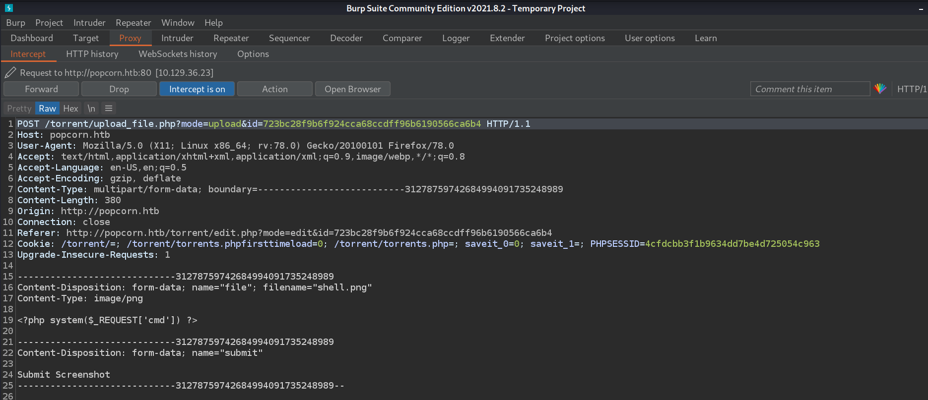Click the Accept: text/html header line
928x400 pixels.
pyautogui.click(x=241, y=157)
